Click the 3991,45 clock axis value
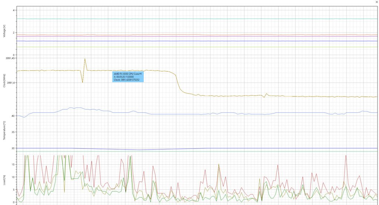 [x=10, y=58]
